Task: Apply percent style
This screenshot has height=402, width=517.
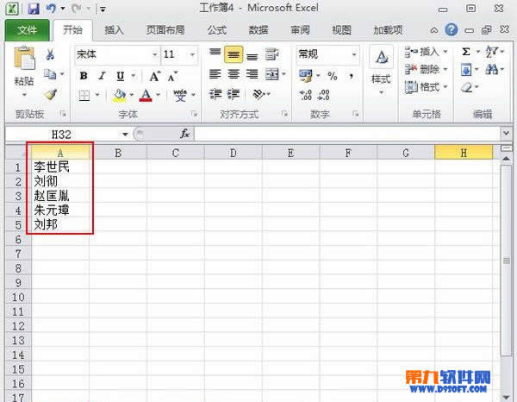Action: (x=333, y=76)
